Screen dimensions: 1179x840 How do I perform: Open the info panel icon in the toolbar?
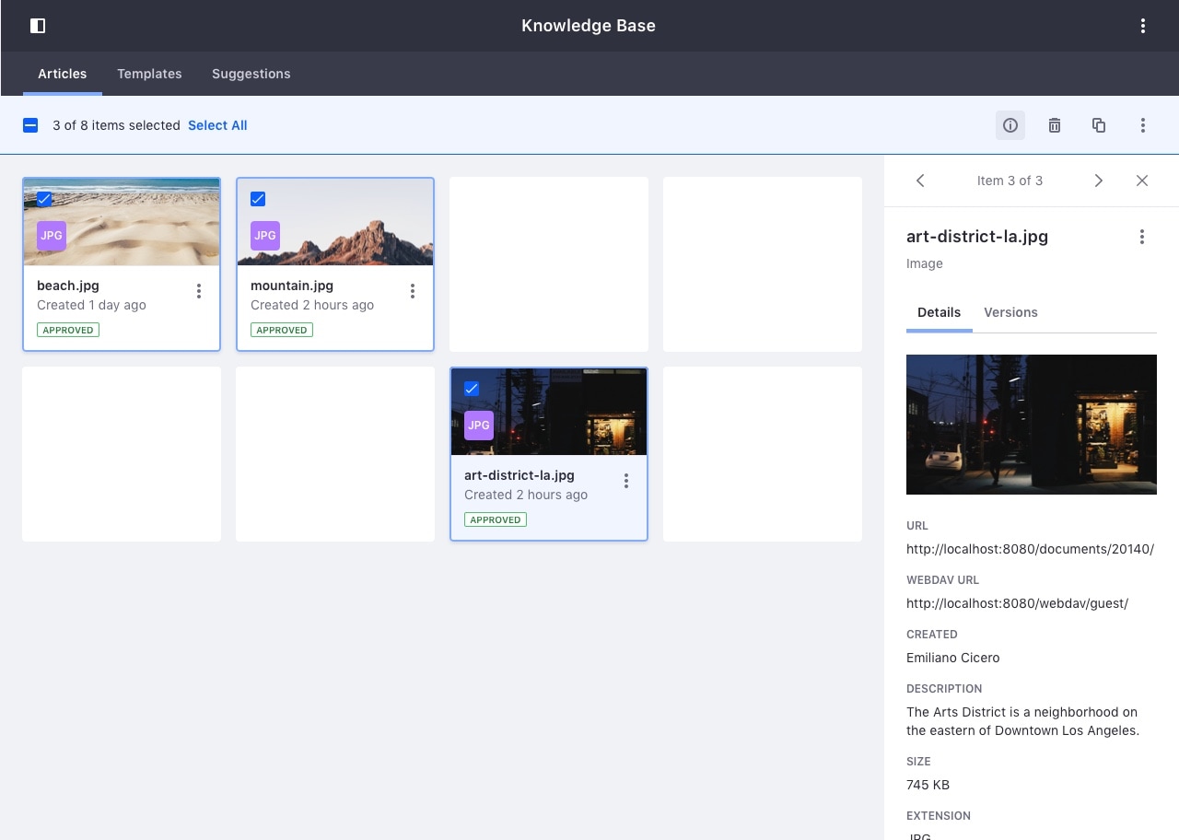[x=1010, y=125]
